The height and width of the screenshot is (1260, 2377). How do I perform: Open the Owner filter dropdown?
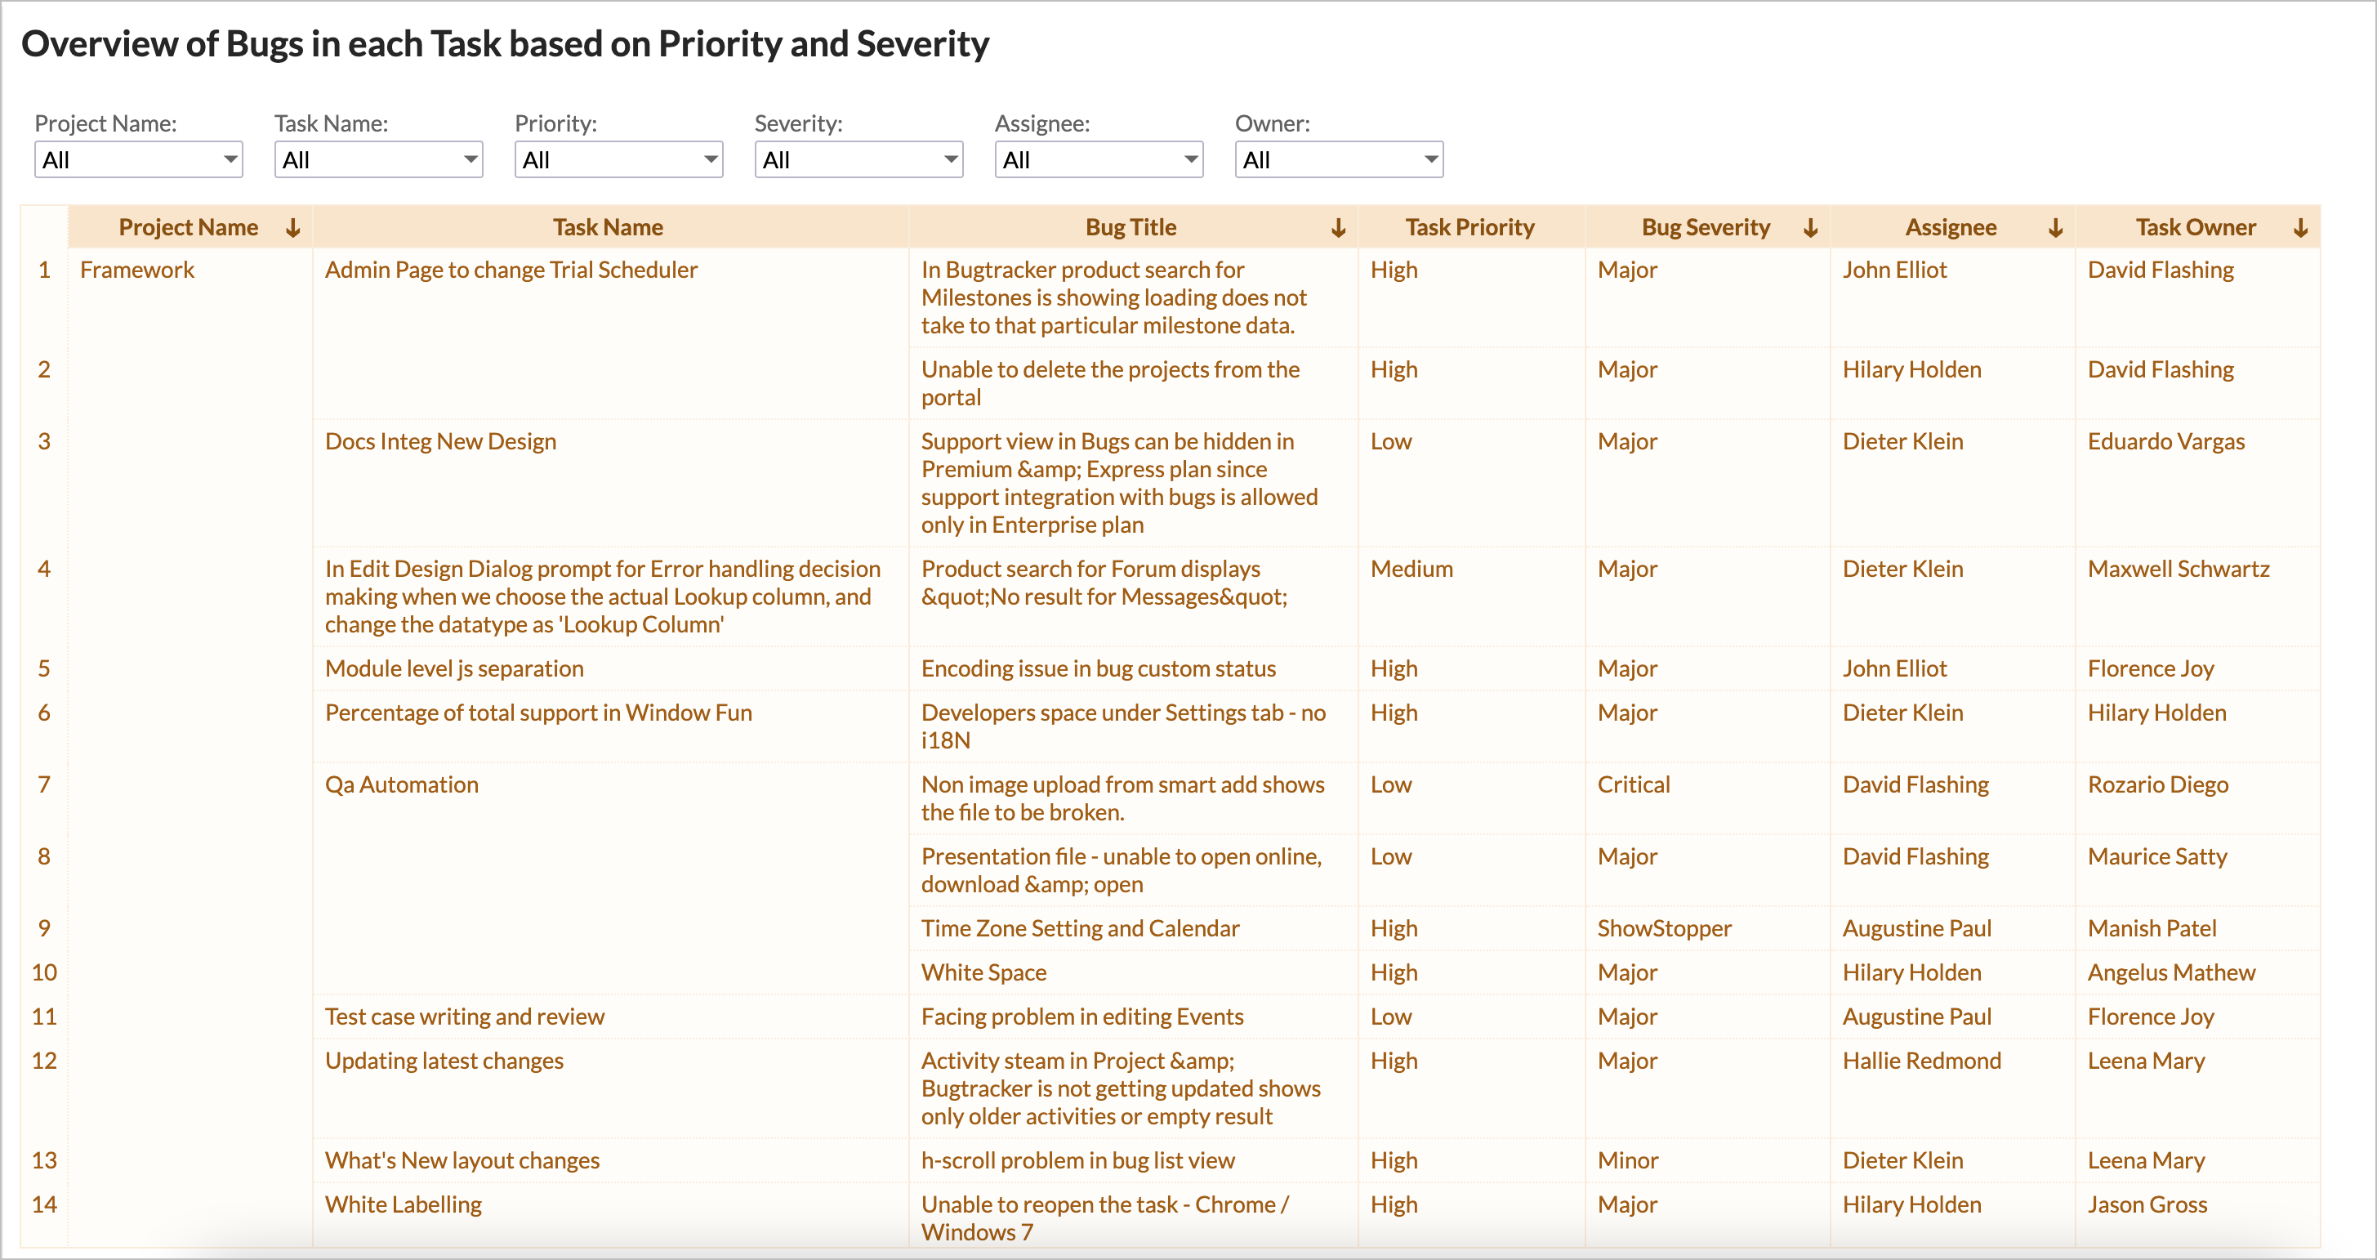1339,159
